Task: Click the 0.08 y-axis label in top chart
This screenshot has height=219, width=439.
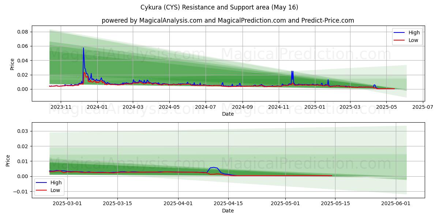Action: point(23,32)
